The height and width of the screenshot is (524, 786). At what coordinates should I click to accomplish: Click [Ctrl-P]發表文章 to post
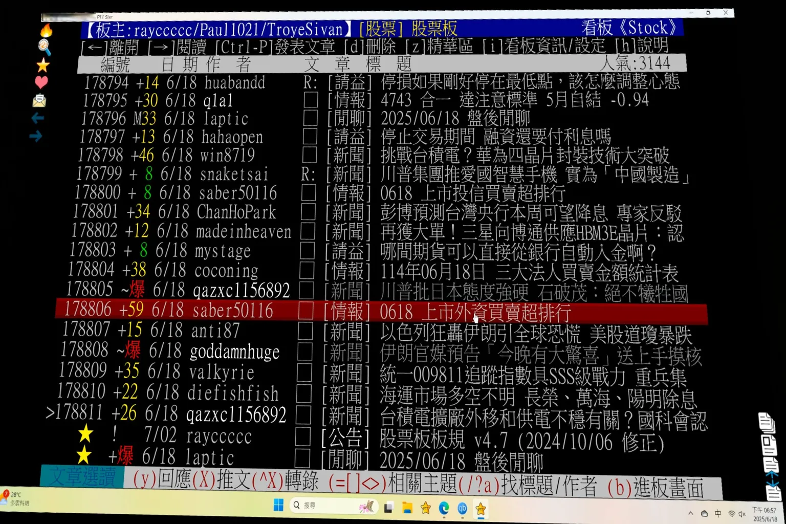275,47
